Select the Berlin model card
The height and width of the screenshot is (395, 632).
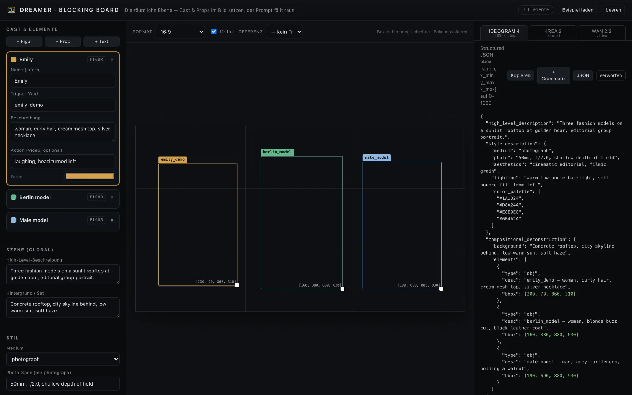[x=63, y=199]
